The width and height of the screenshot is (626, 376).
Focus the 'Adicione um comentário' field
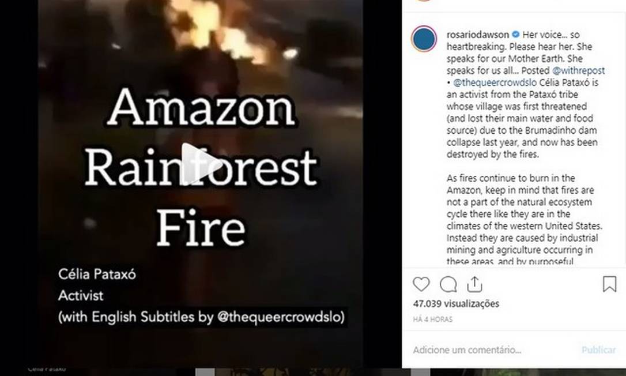point(467,350)
